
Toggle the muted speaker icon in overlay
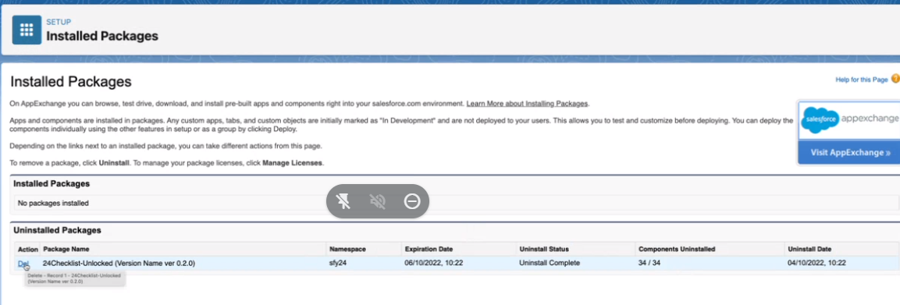[378, 201]
